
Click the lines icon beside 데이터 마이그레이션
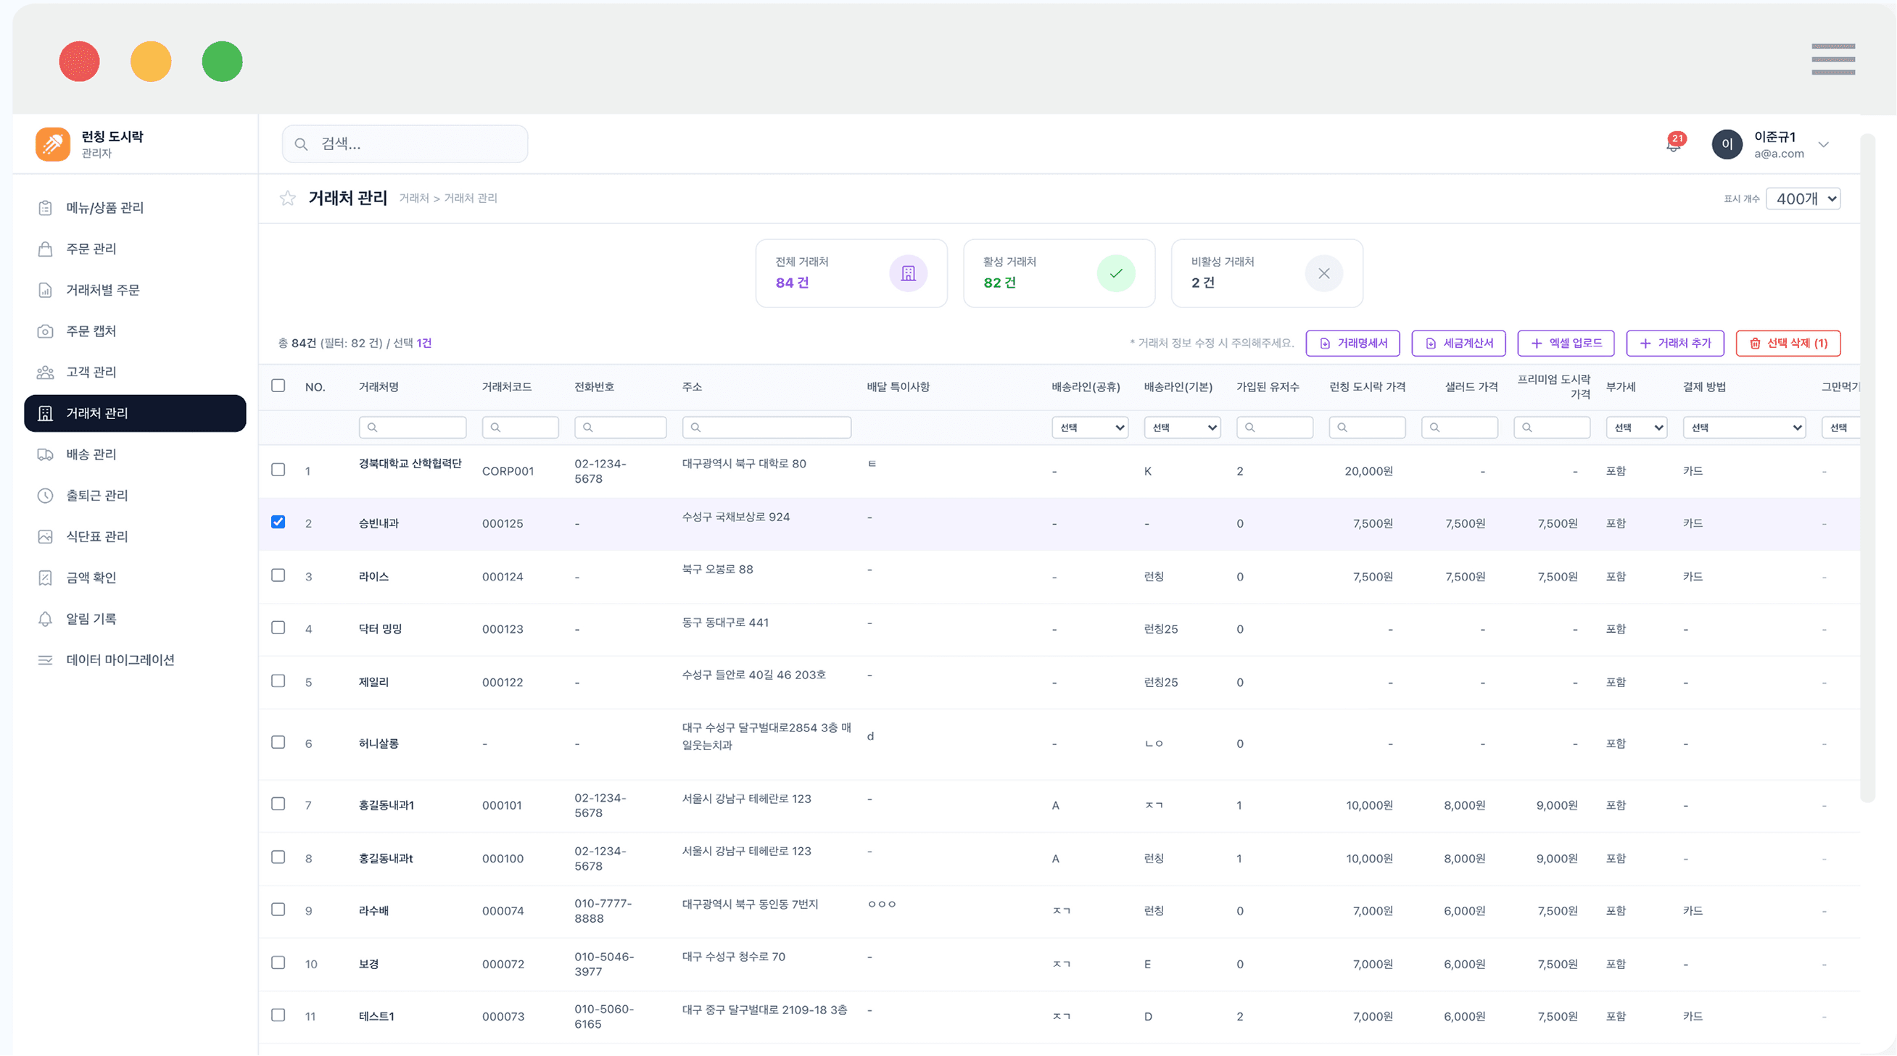pyautogui.click(x=45, y=660)
